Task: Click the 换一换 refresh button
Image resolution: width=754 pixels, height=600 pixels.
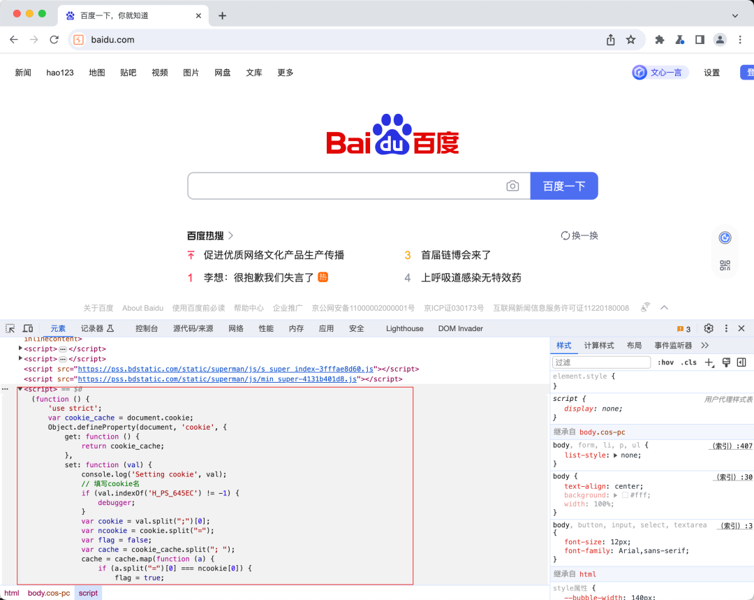Action: tap(579, 235)
